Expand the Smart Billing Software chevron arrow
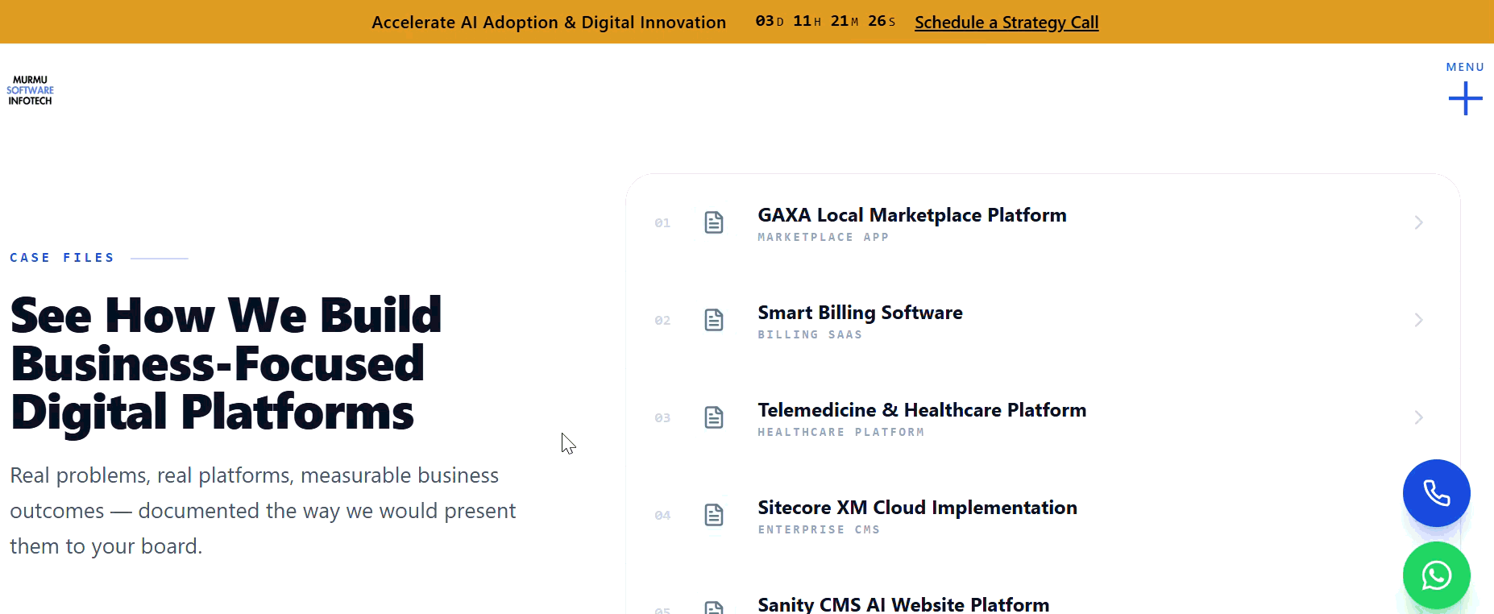 [x=1418, y=320]
